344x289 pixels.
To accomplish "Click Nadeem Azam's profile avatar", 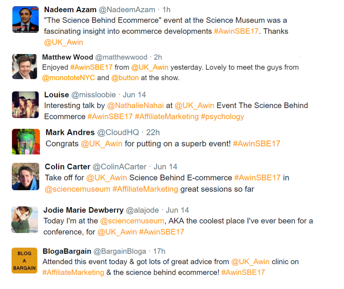I will click(25, 20).
